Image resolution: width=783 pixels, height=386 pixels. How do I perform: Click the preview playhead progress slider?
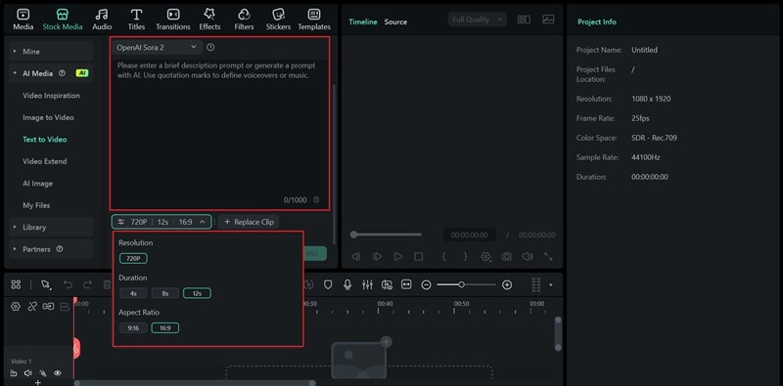[x=386, y=235]
